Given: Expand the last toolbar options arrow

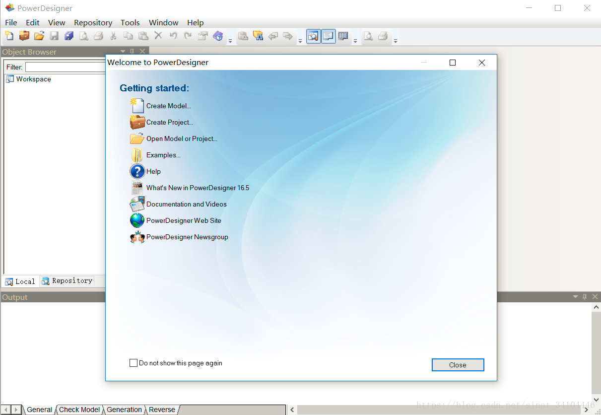Looking at the screenshot, I should tap(396, 41).
